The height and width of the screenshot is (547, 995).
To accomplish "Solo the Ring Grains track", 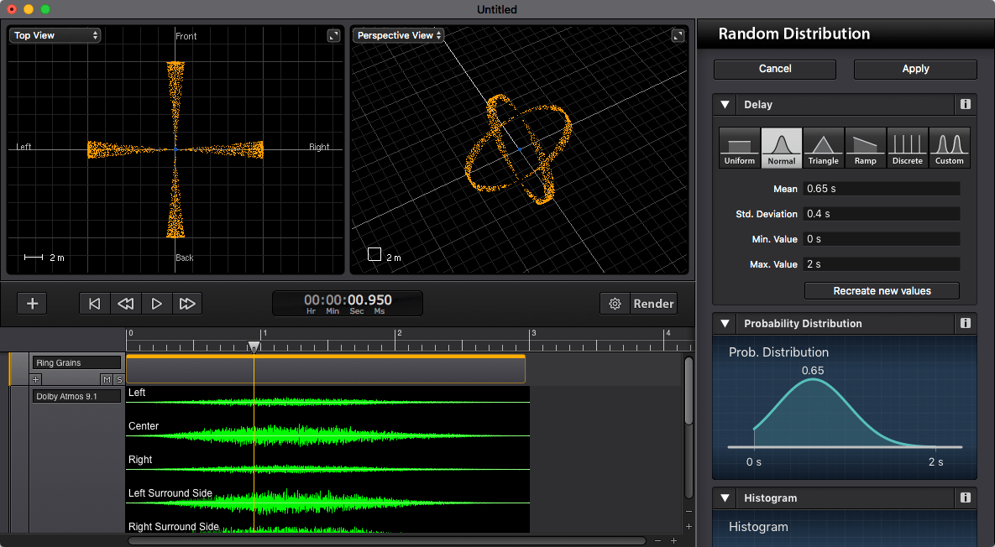I will (x=118, y=379).
